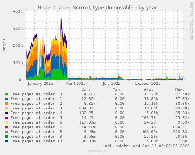Click the 132.25 current value
The height and width of the screenshot is (155, 195).
click(x=86, y=113)
